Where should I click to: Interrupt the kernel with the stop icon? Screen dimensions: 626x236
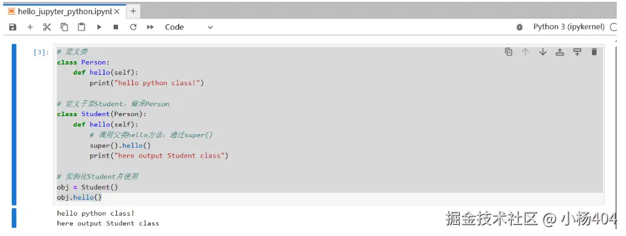pos(116,27)
